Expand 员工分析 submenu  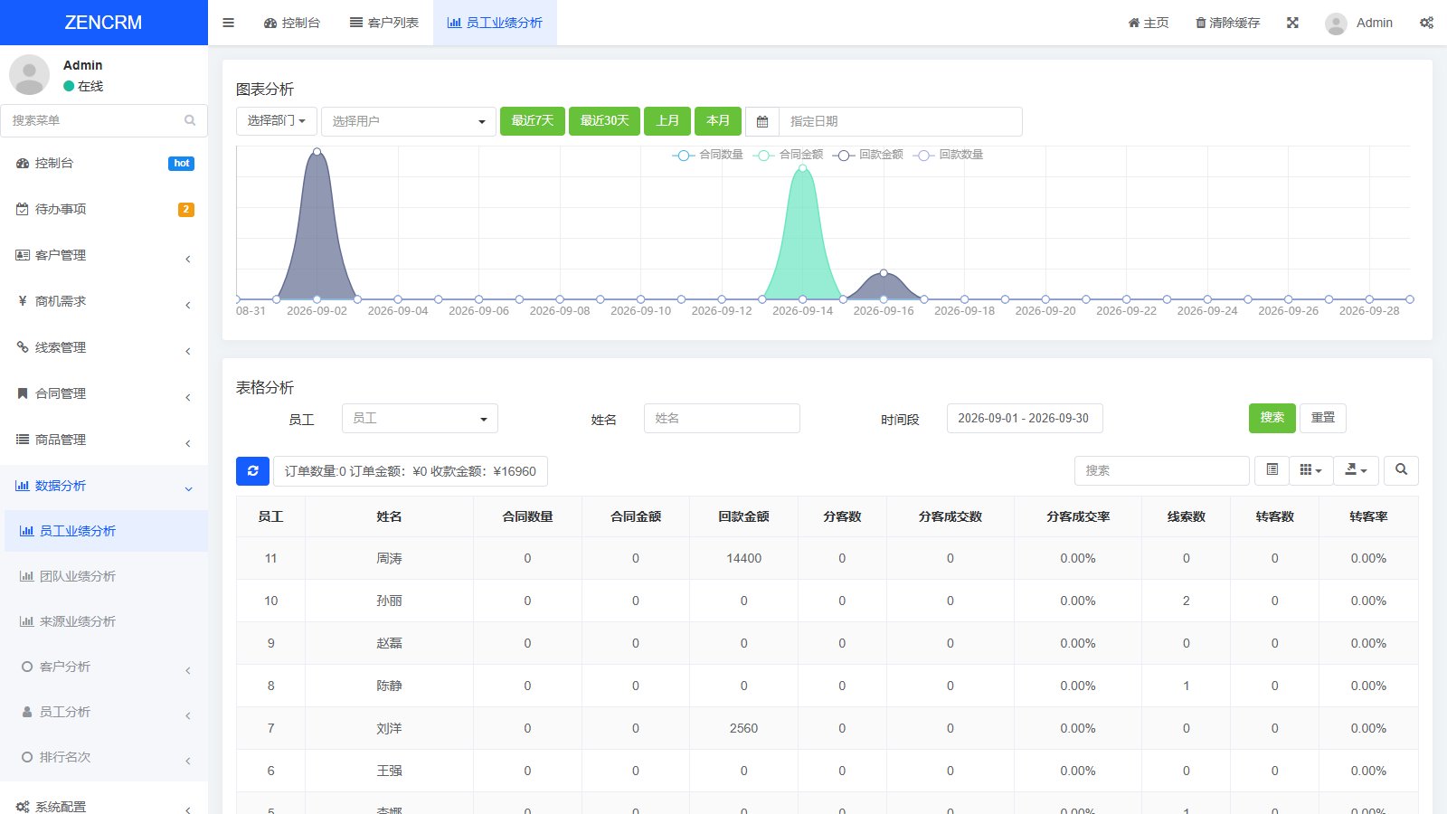(x=104, y=712)
